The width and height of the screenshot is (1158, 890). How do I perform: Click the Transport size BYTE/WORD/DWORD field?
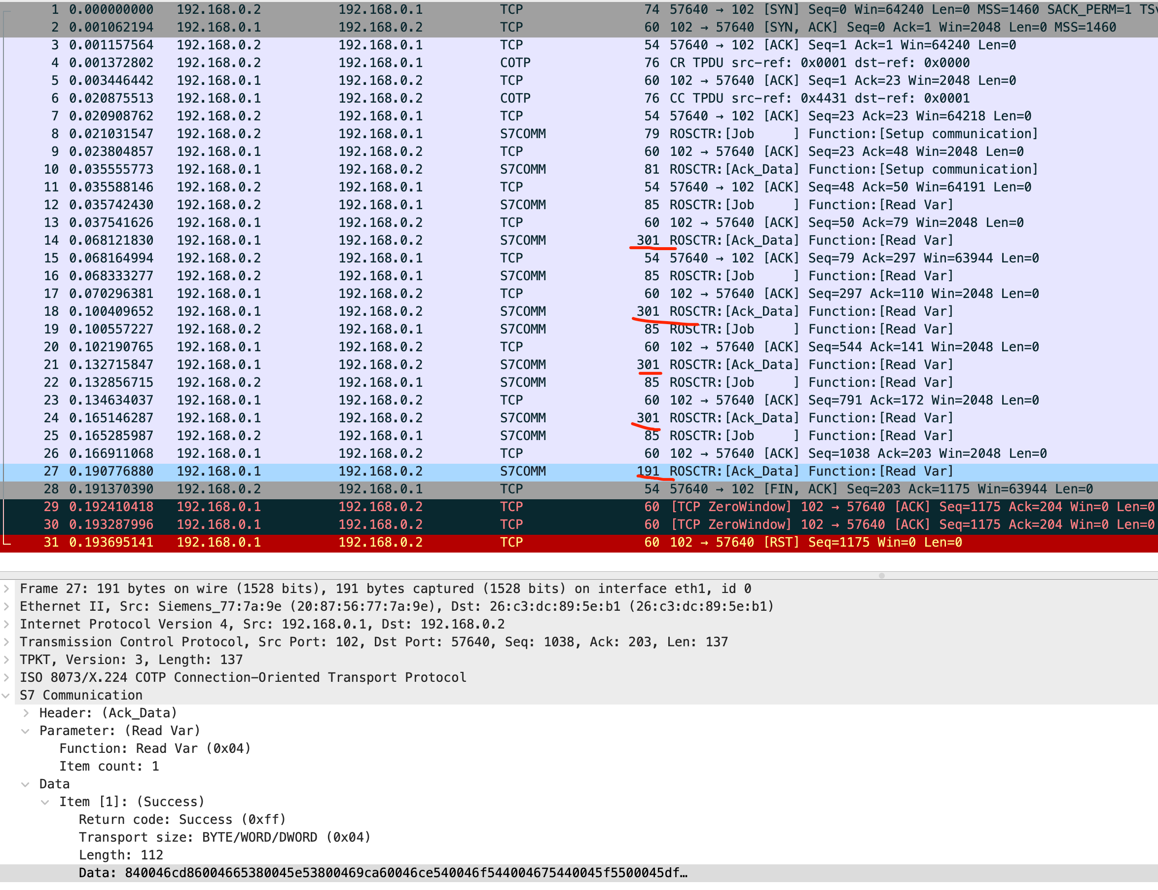coord(224,838)
